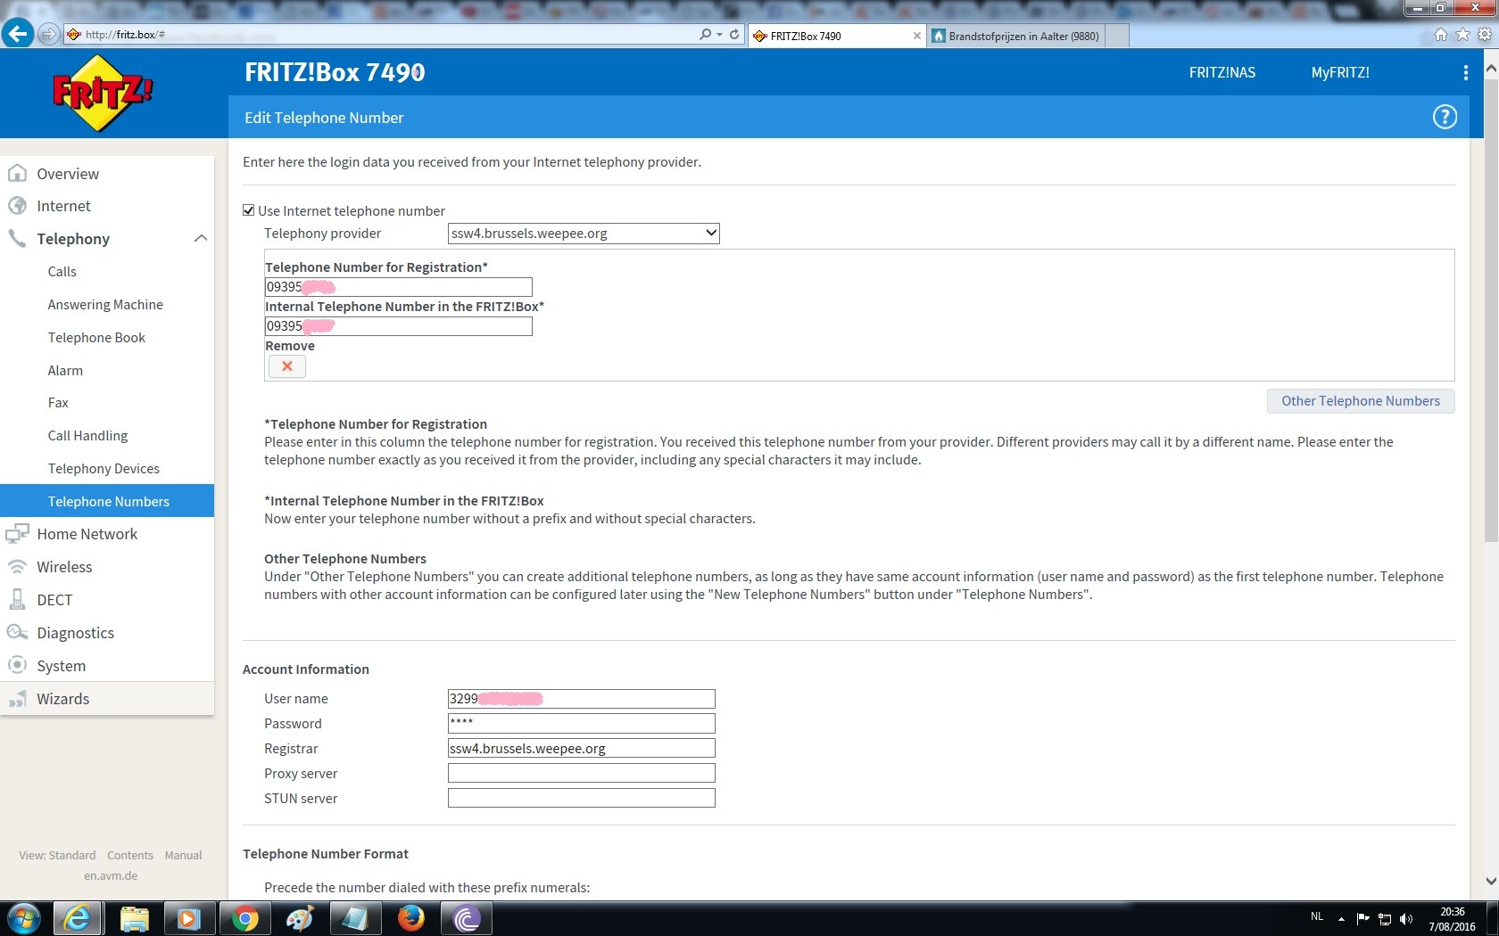The width and height of the screenshot is (1499, 936).
Task: Click the vertical page scrollbar
Action: pos(1490,312)
